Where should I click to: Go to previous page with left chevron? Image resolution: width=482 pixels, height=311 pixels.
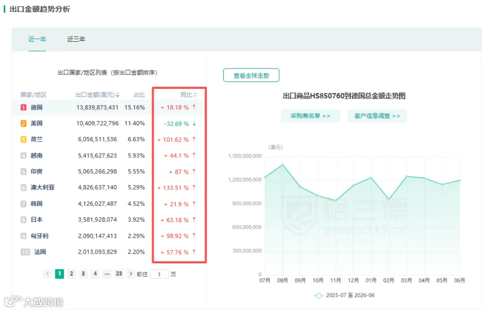pos(47,274)
